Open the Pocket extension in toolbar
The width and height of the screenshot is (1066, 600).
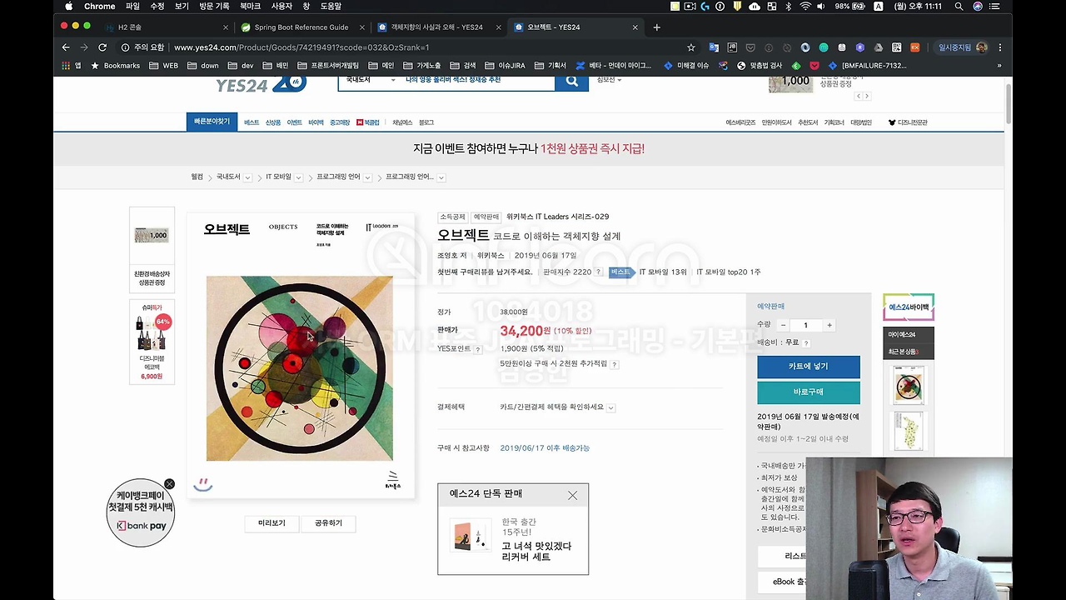tap(750, 47)
